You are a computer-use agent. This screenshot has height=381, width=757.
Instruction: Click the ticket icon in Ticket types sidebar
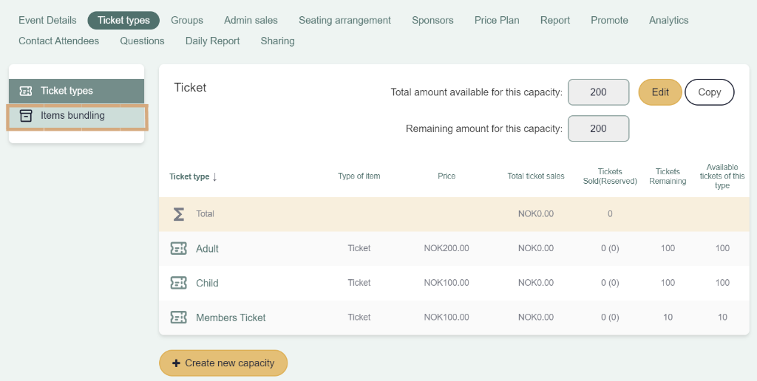tap(26, 91)
